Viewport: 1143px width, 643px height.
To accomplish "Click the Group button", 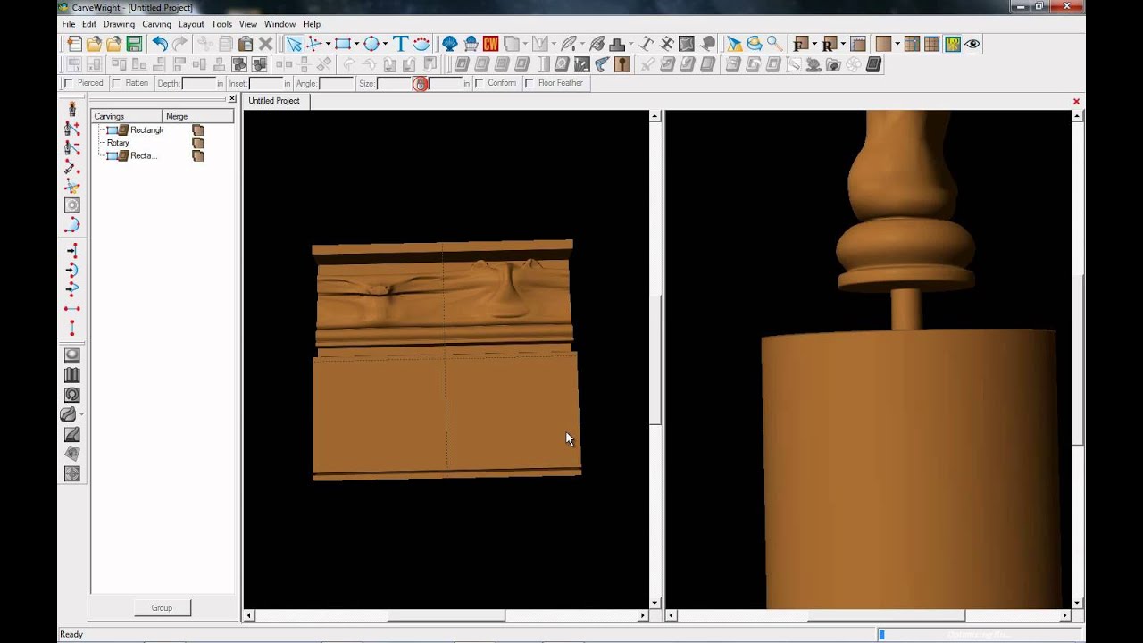I will 162,608.
